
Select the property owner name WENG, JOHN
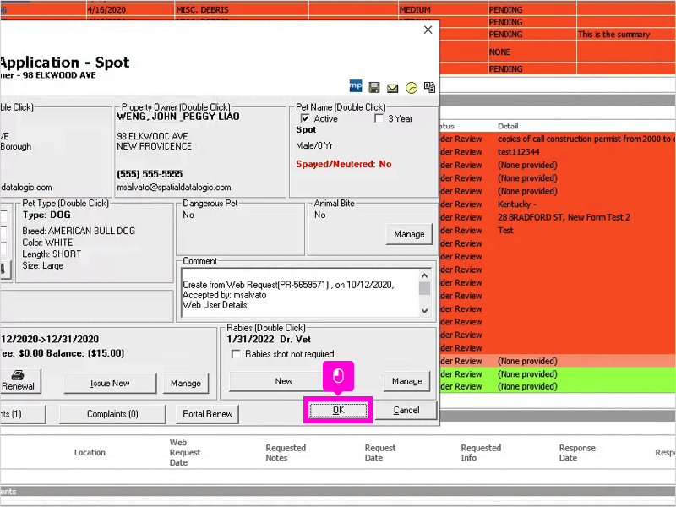coord(178,117)
